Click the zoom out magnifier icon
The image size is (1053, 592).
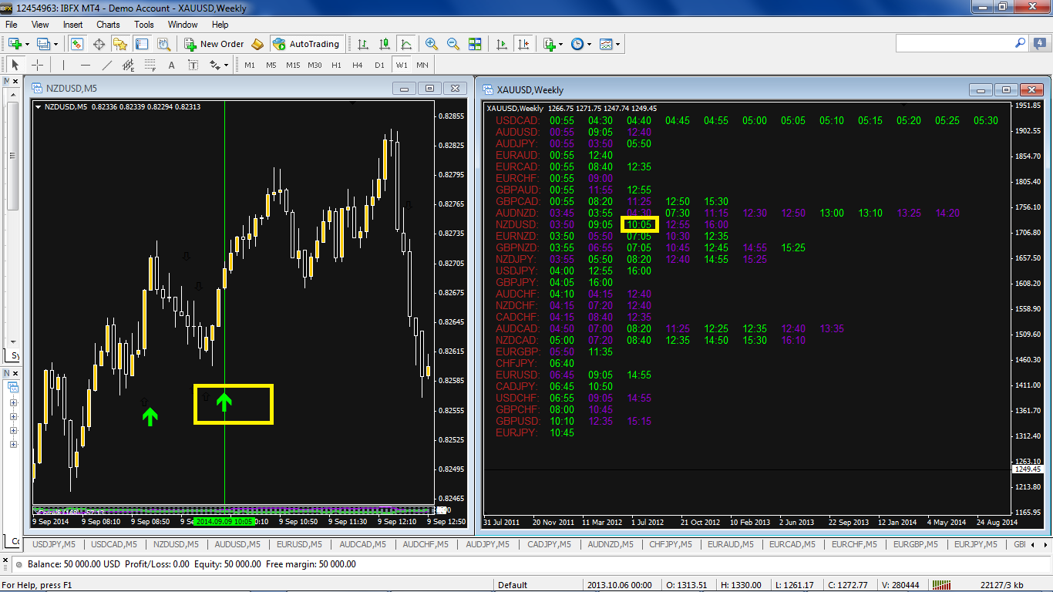tap(452, 45)
